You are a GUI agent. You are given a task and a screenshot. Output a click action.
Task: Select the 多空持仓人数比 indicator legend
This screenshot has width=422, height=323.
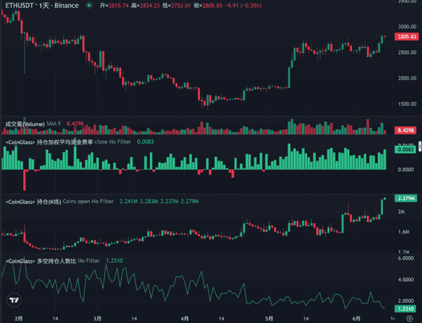(x=39, y=261)
